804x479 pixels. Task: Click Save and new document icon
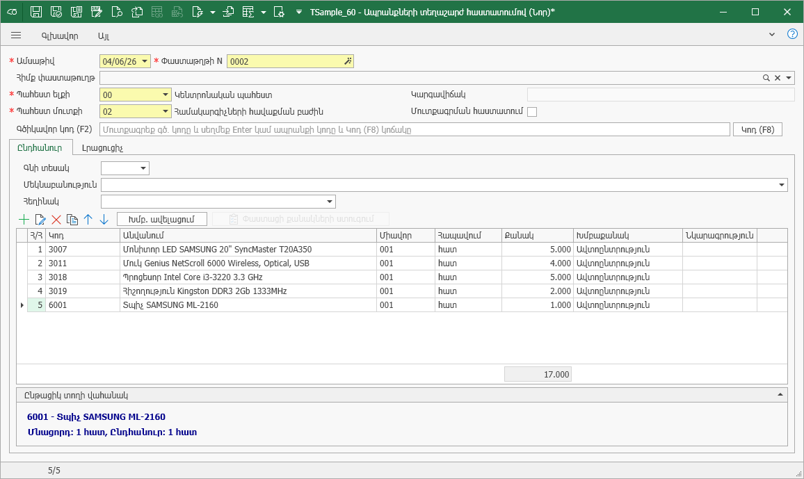coord(77,12)
